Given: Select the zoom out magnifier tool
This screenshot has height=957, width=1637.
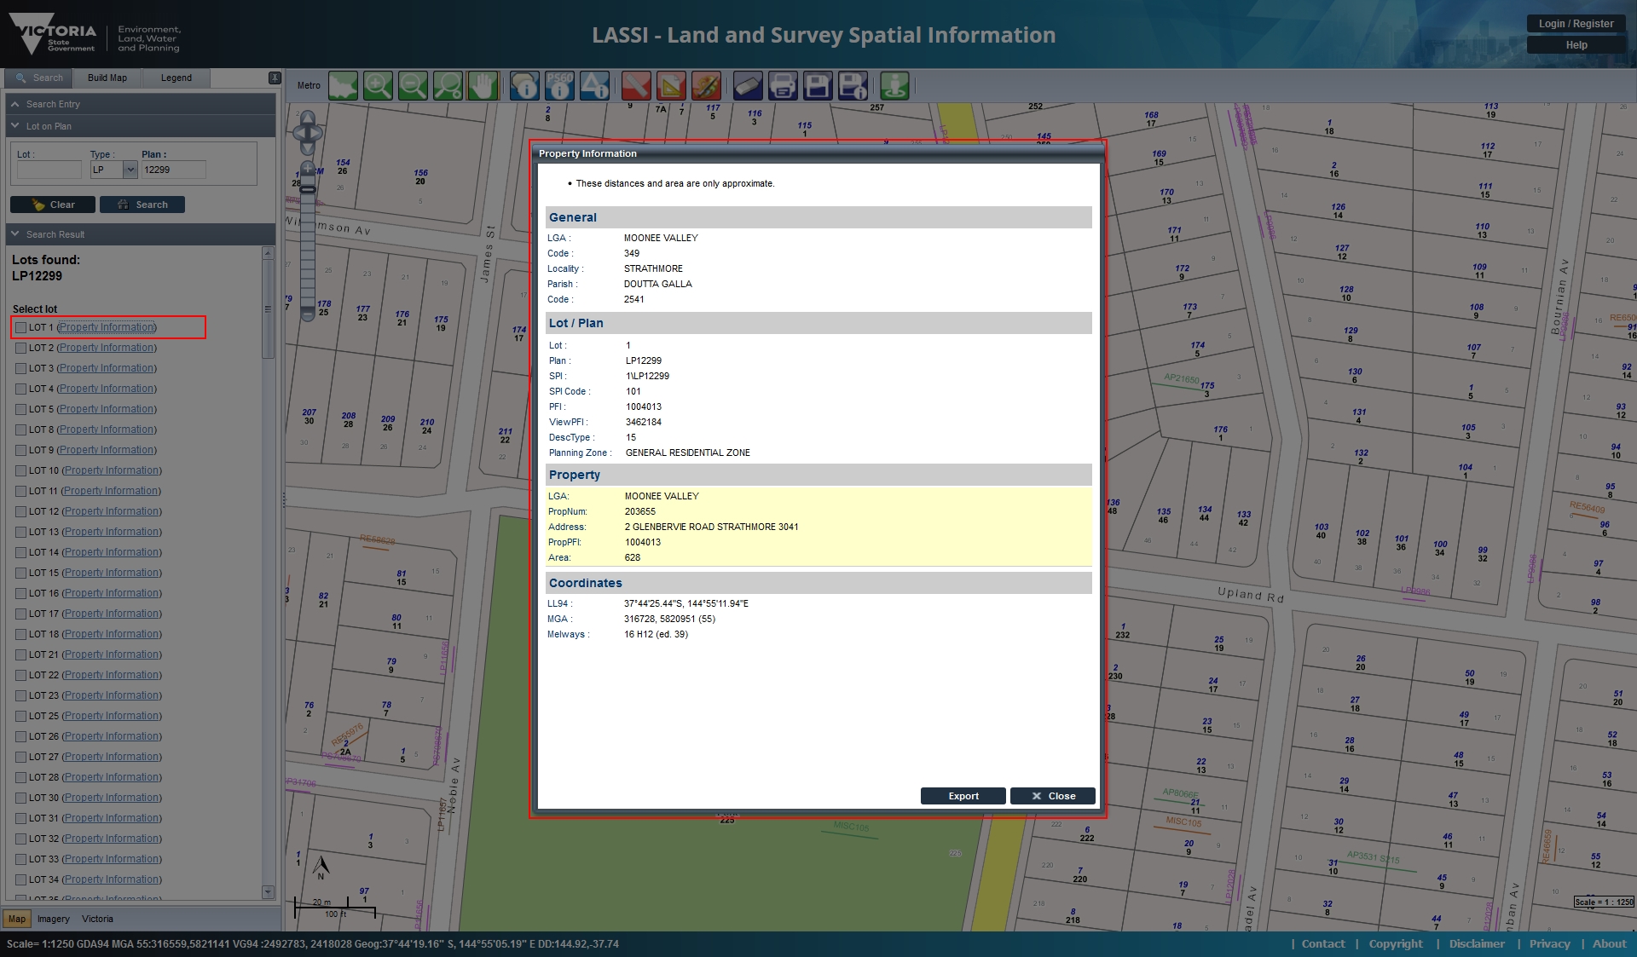Looking at the screenshot, I should [x=414, y=85].
